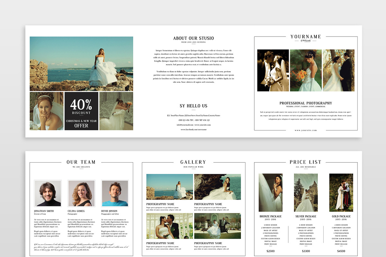Click the ALL ARE RESONABLE subtitle

coord(306,167)
